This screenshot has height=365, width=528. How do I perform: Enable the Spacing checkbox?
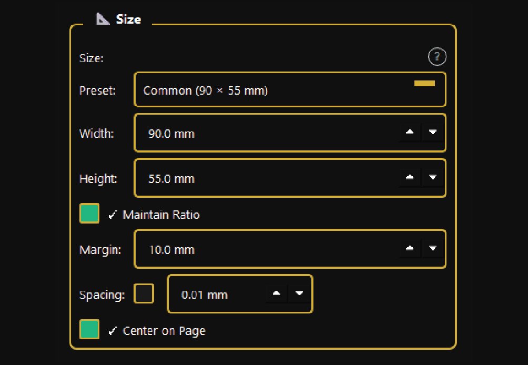tap(144, 293)
